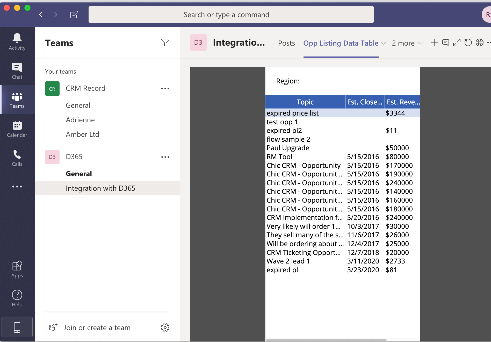Select the 'expired price list' row
The width and height of the screenshot is (491, 342).
342,113
